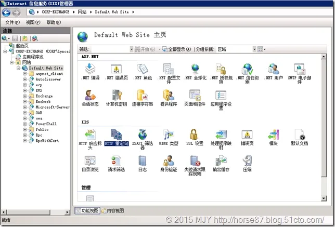Open the 计算机密钥 feature
335x227 pixels.
coord(116,98)
